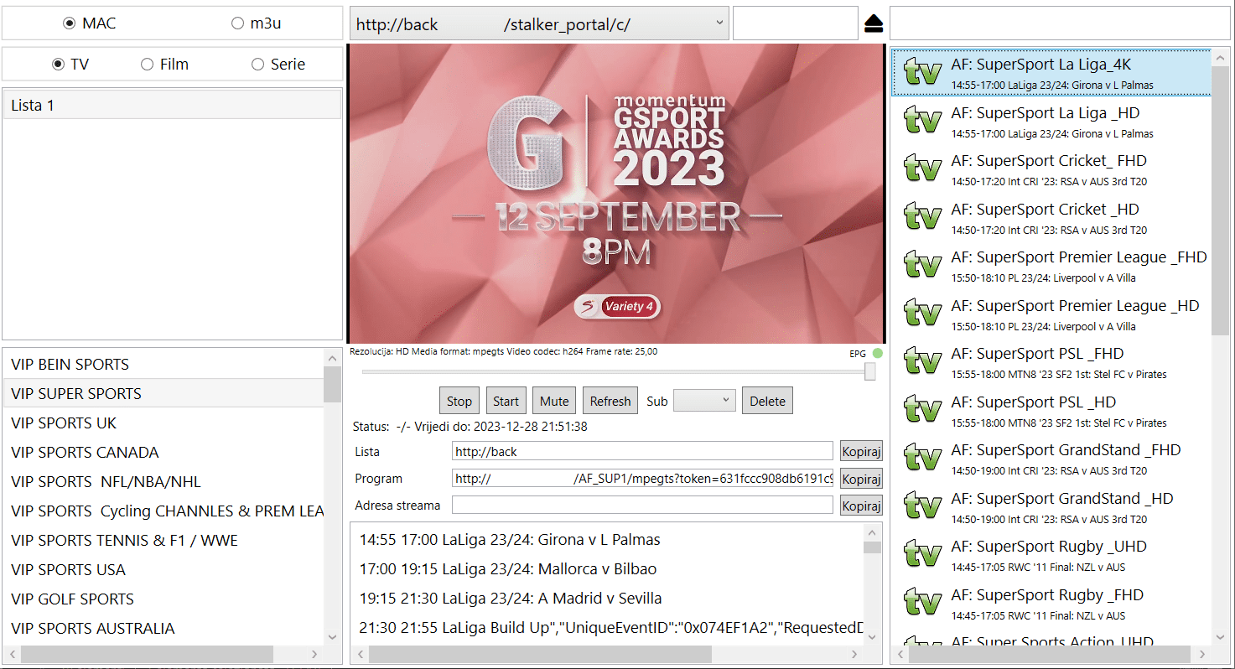
Task: Copy Adresa streama with its Kopiraj button
Action: pos(861,506)
